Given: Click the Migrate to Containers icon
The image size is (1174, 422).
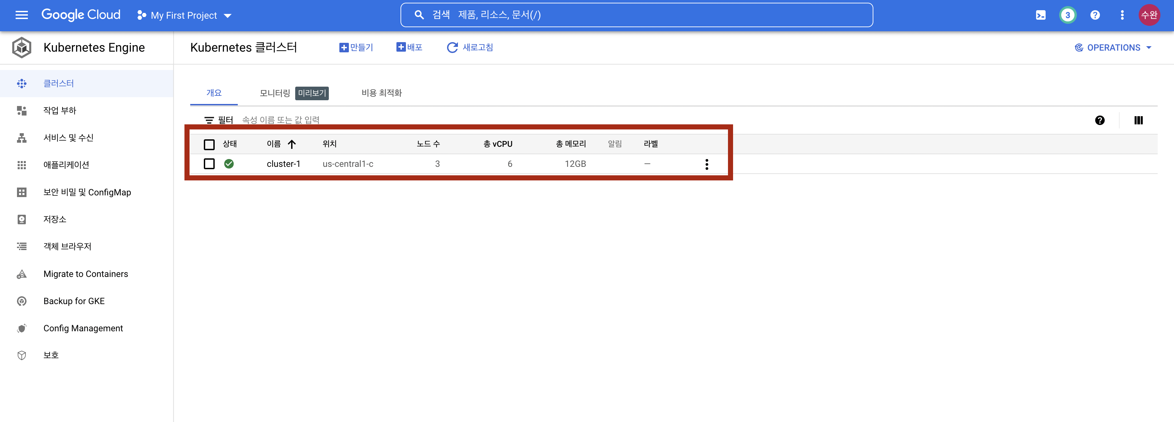Looking at the screenshot, I should click(21, 274).
